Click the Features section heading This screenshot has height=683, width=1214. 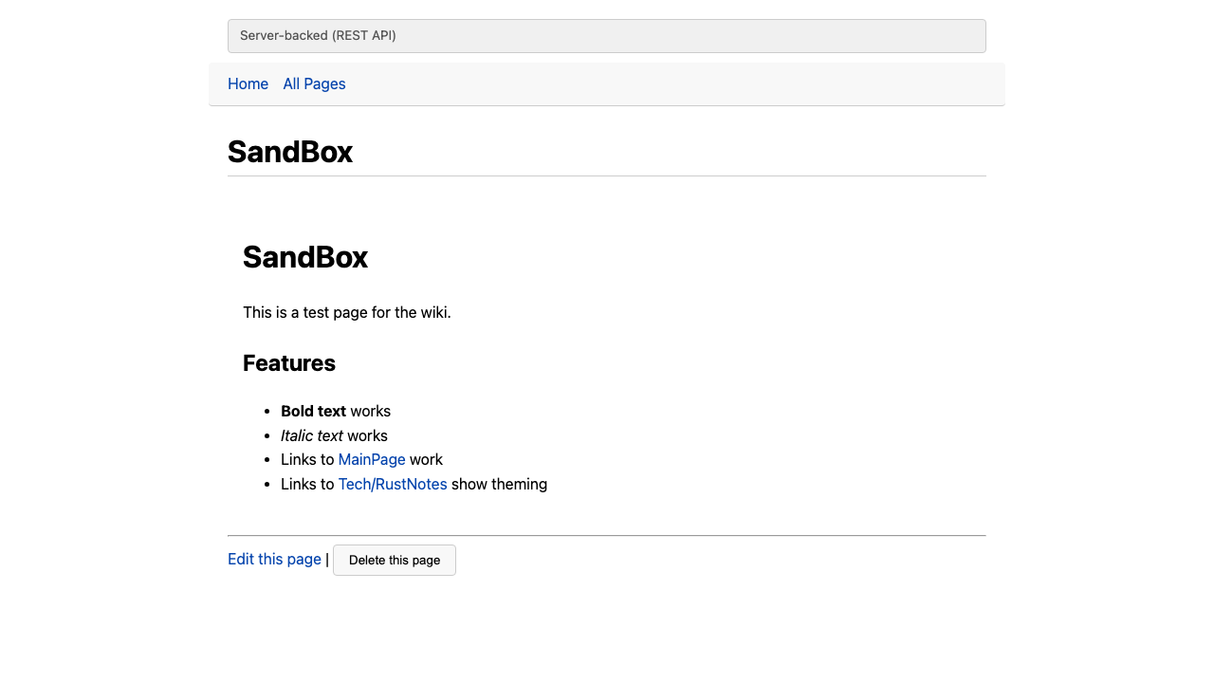[x=289, y=363]
